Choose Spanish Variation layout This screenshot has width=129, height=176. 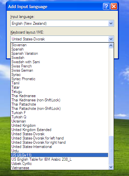tap(60, 53)
